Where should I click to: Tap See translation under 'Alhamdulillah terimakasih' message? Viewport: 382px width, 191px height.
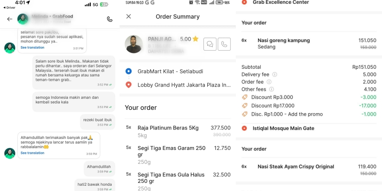tap(32, 153)
